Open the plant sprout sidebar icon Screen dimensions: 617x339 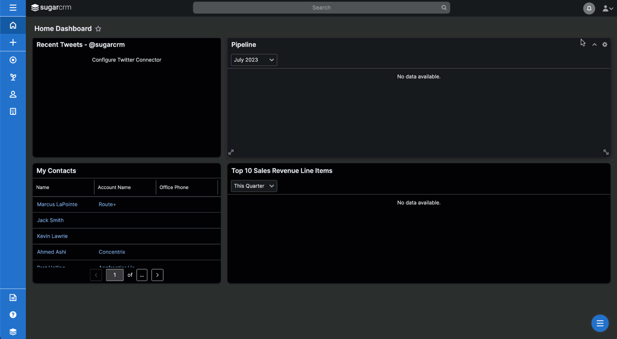point(13,77)
